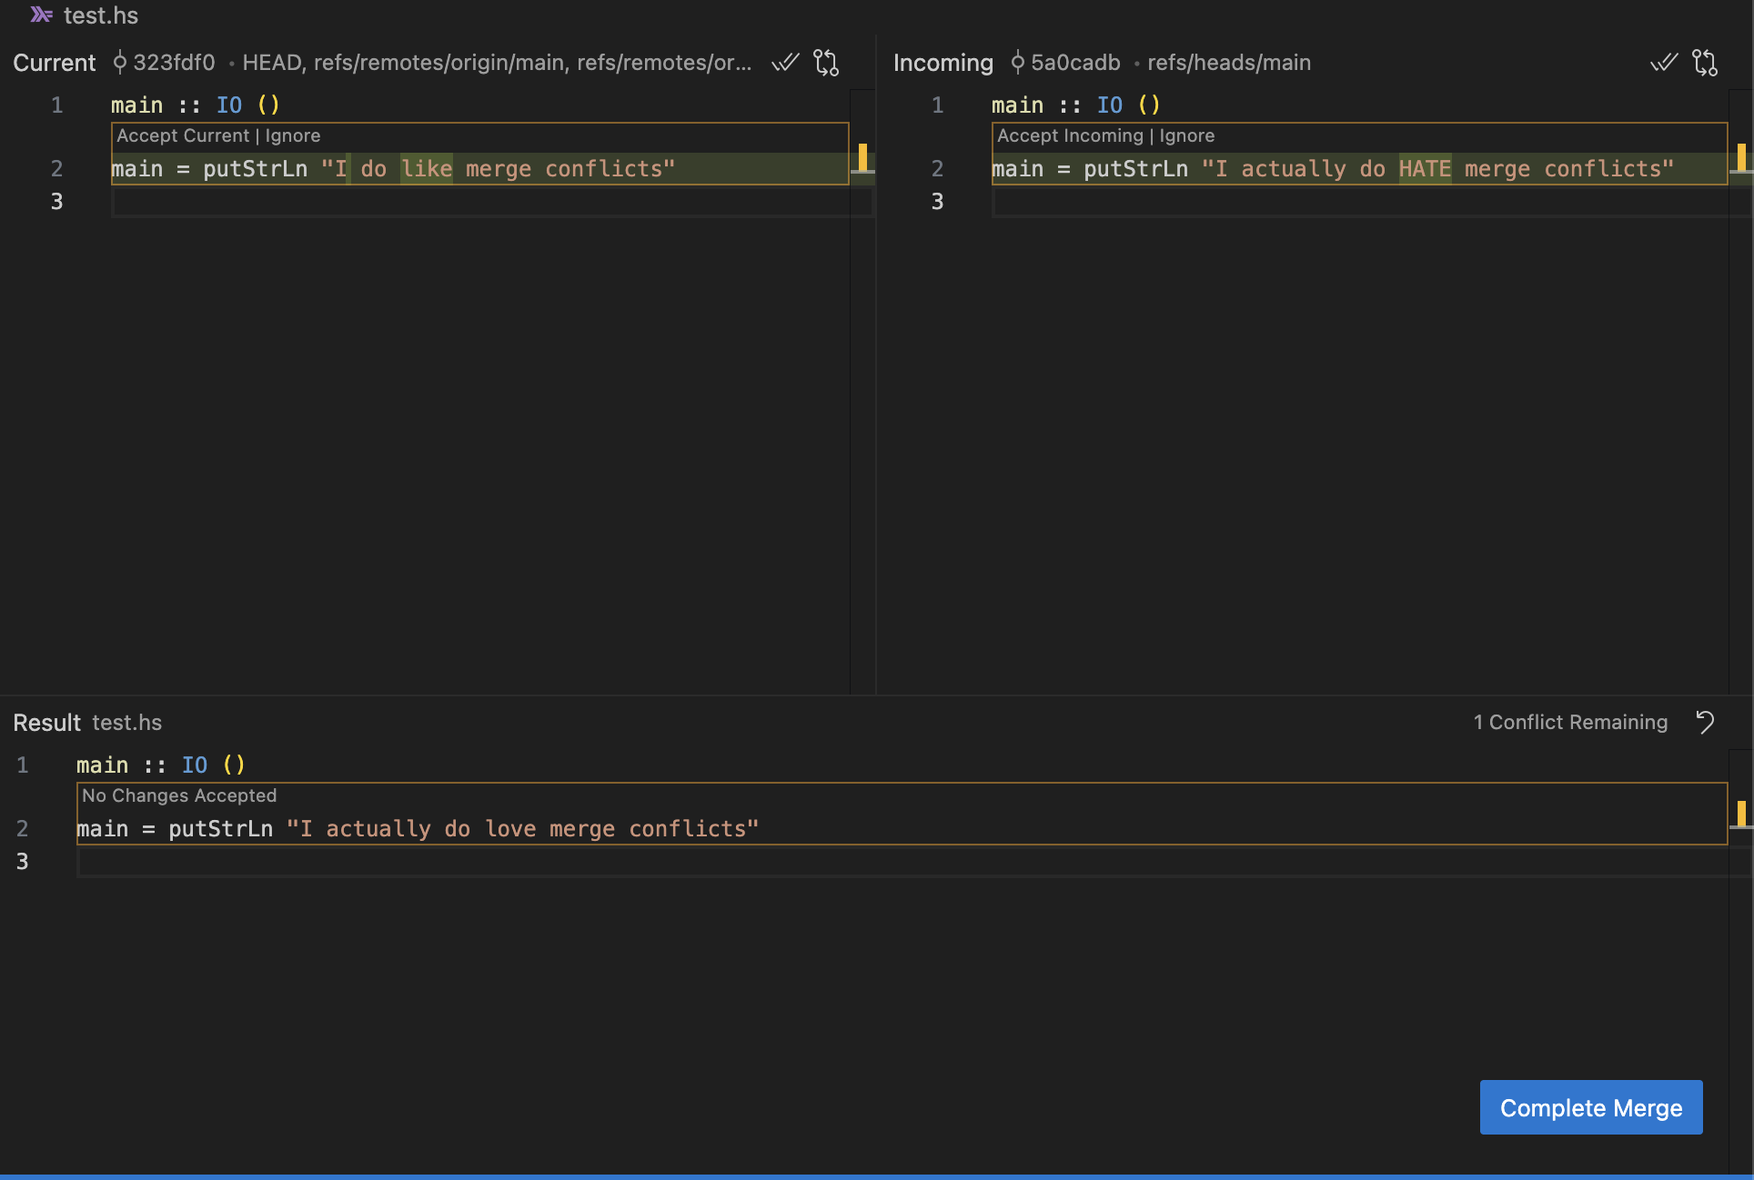Click commit icon next to 5a0cadb
This screenshot has width=1754, height=1180.
1017,63
